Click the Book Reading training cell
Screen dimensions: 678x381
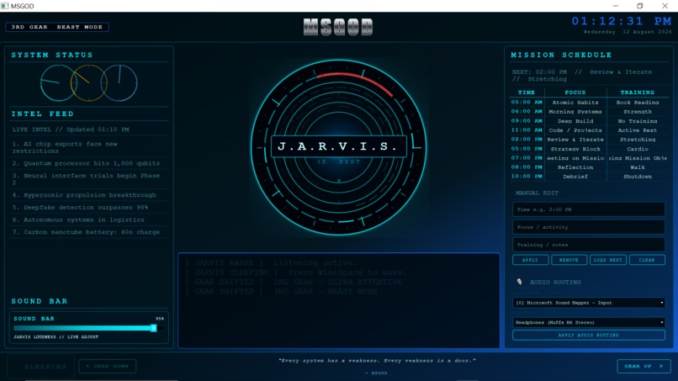638,103
